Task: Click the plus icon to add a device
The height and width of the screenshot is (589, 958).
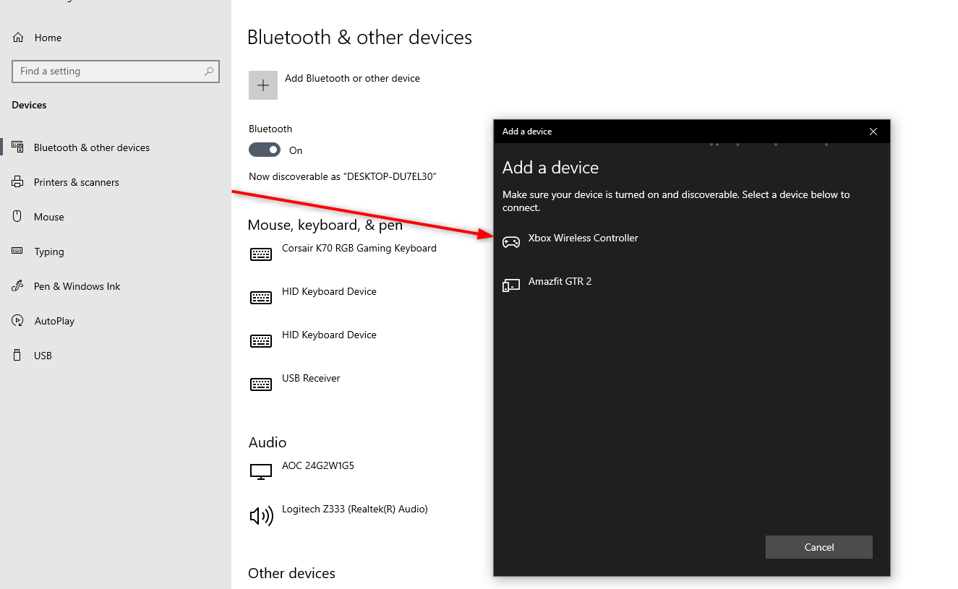Action: (263, 85)
